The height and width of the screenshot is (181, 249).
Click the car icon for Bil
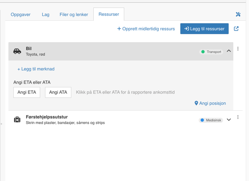pyautogui.click(x=17, y=51)
